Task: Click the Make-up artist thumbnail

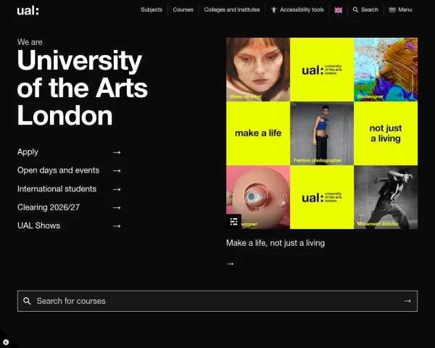Action: [x=258, y=70]
